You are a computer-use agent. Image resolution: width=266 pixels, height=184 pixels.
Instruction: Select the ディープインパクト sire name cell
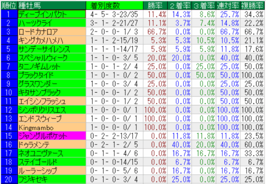click(x=51, y=14)
